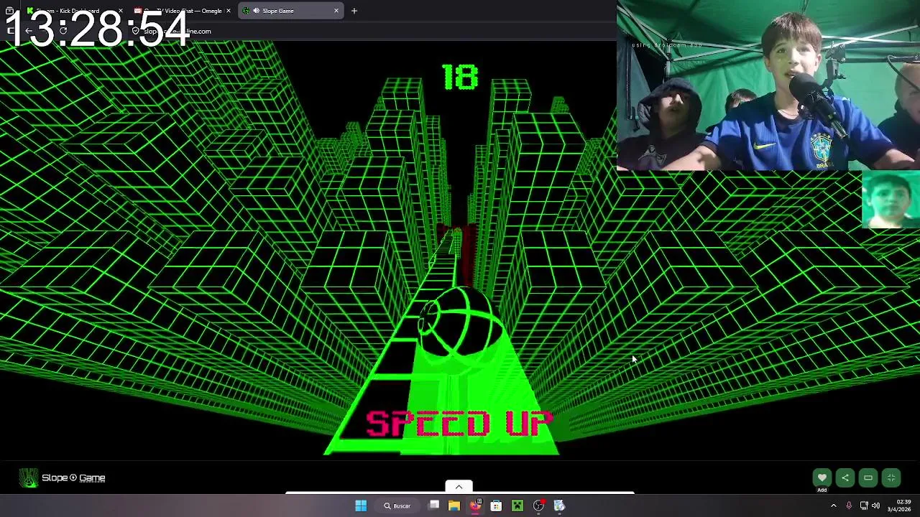Close the Slope Game tab

point(336,11)
